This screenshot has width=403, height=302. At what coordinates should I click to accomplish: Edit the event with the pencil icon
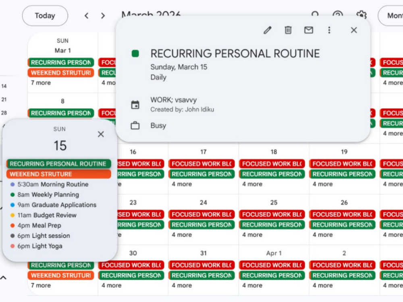267,30
